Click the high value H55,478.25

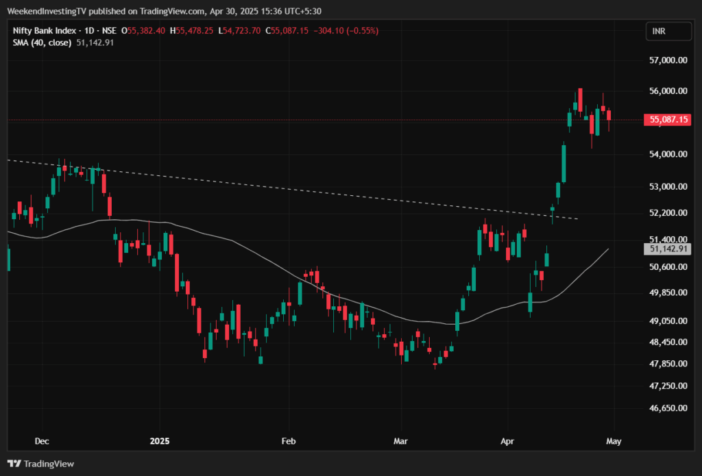192,31
